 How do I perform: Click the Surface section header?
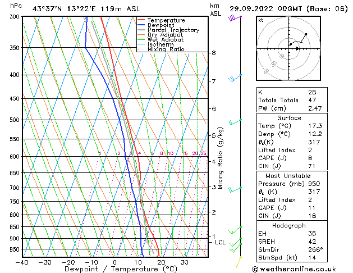click(x=289, y=118)
